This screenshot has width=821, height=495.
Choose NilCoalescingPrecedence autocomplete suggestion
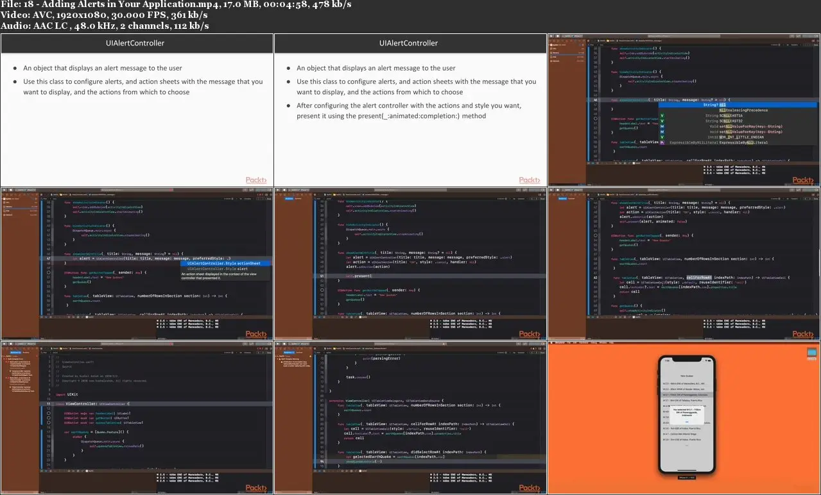(x=738, y=110)
